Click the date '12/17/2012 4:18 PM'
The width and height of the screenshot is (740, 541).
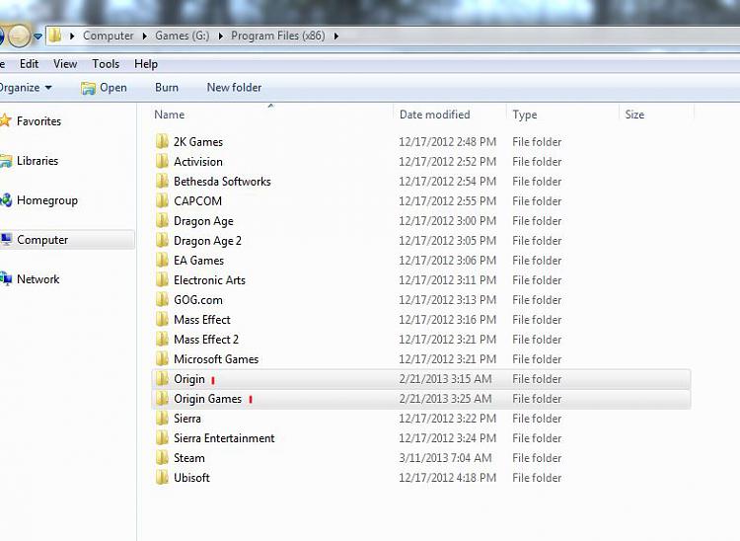pyautogui.click(x=447, y=478)
